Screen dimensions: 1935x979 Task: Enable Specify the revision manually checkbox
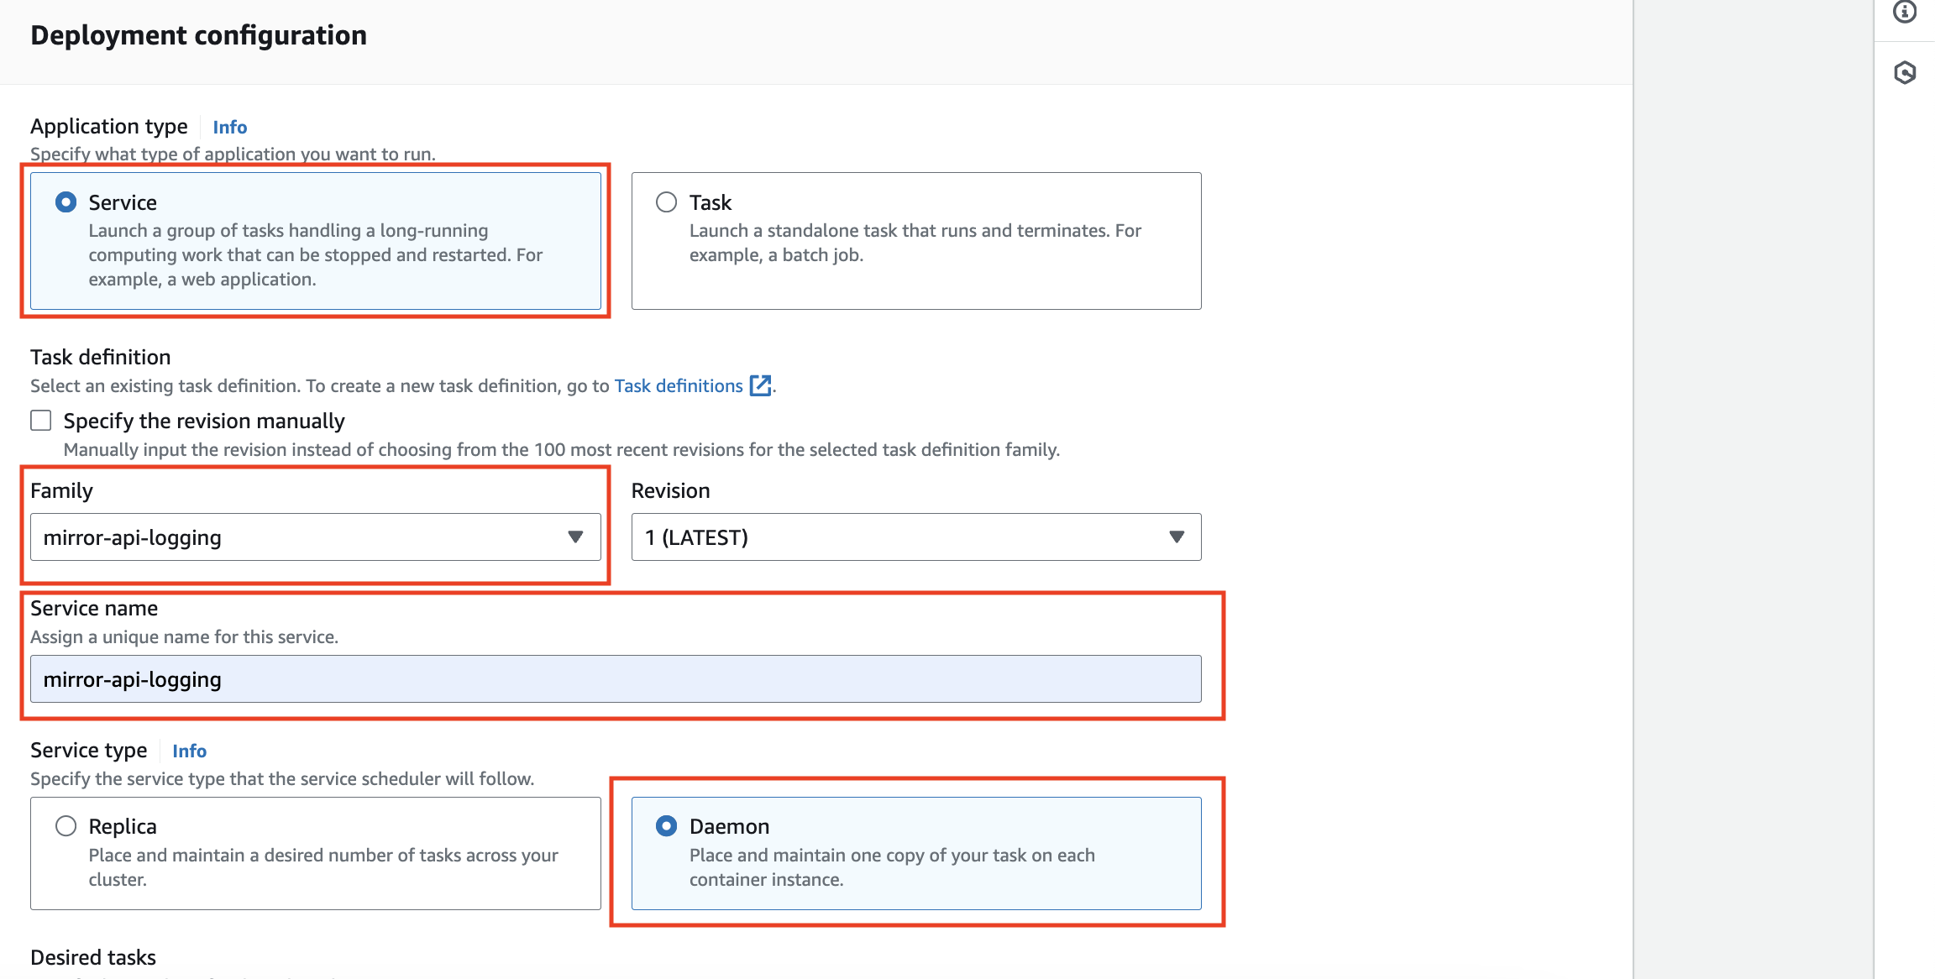point(41,421)
